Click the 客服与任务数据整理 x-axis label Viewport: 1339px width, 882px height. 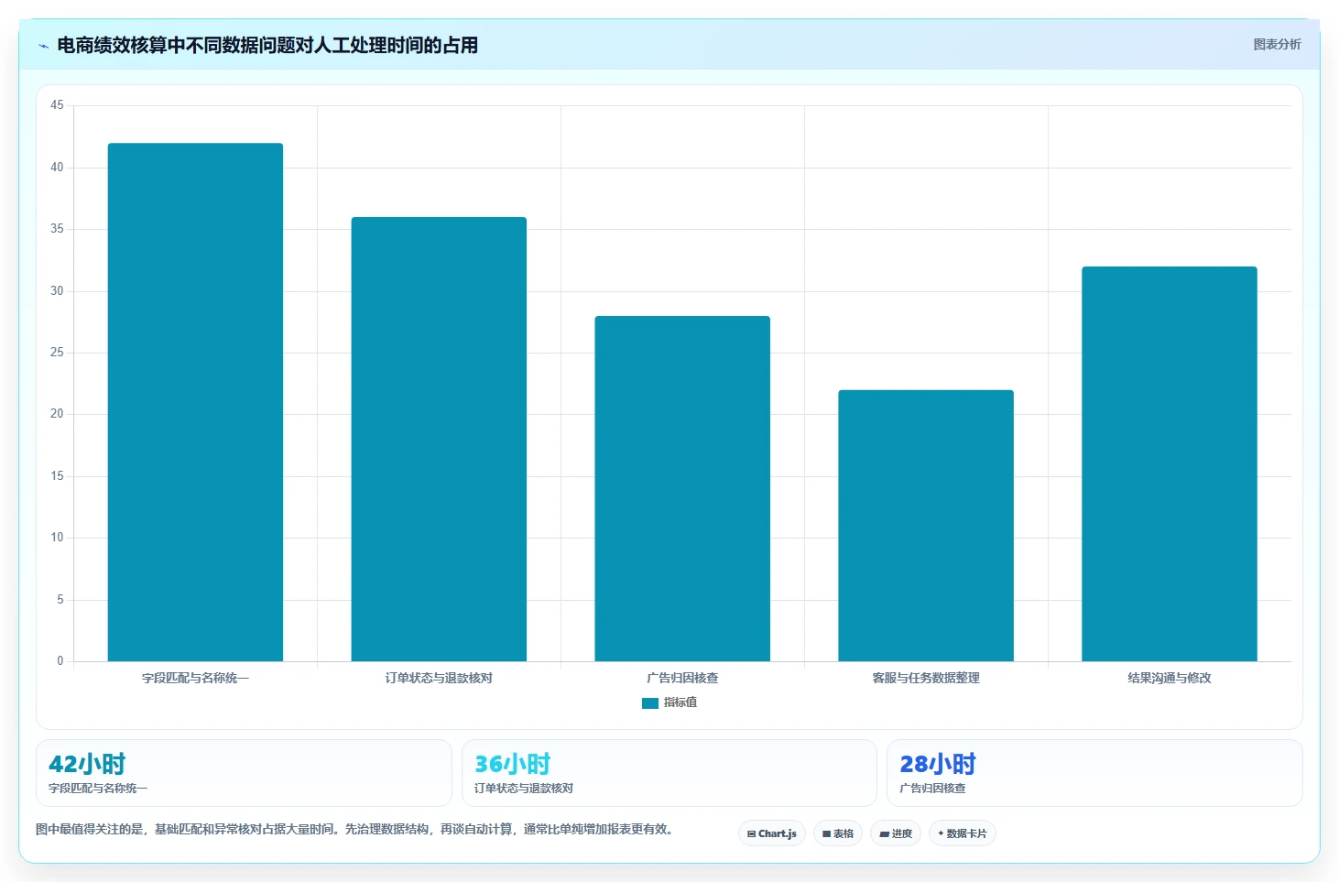(x=926, y=678)
